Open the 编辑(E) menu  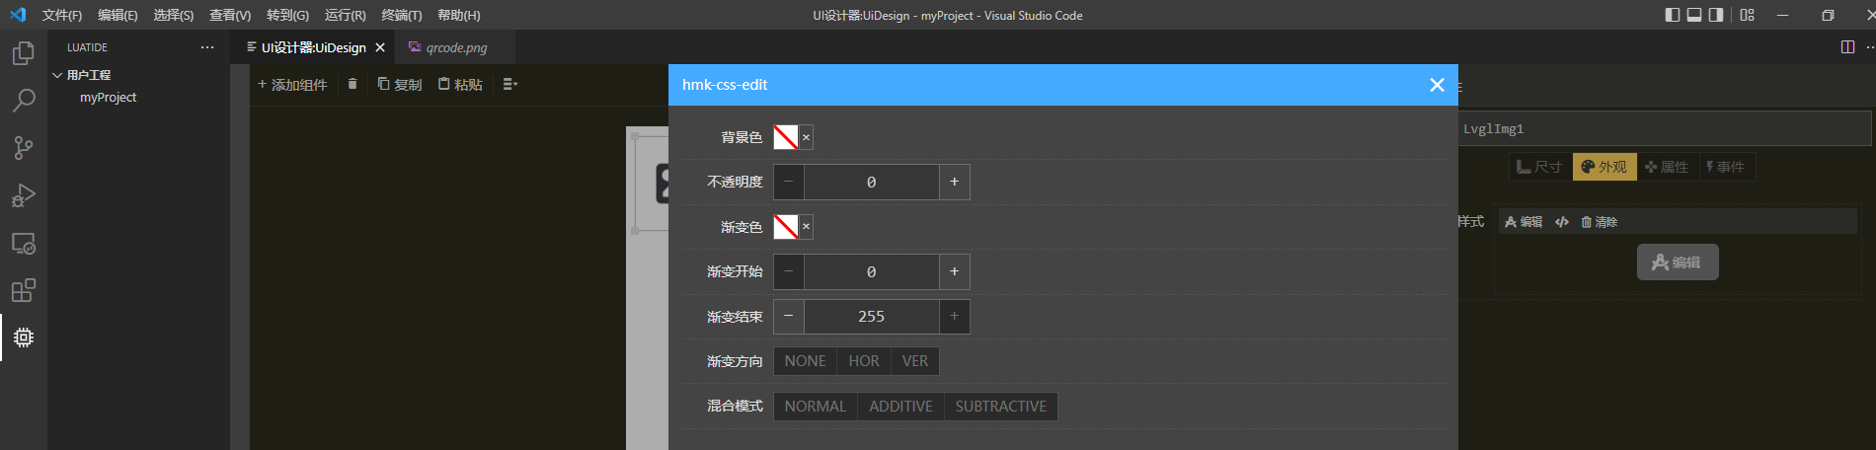[x=117, y=15]
